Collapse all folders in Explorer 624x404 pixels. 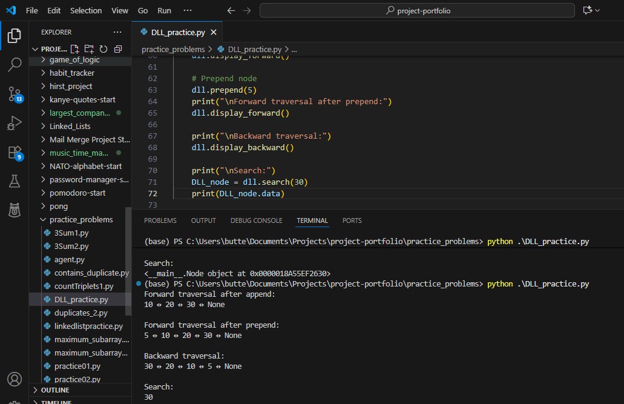[117, 49]
